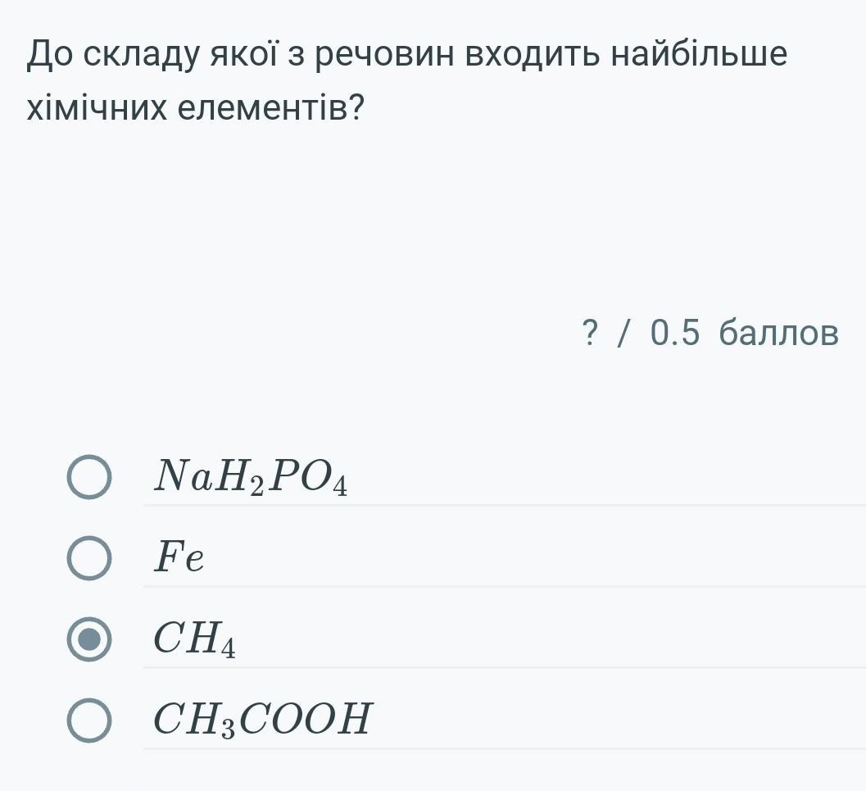Choose the CH₃COOH radio button

[88, 721]
